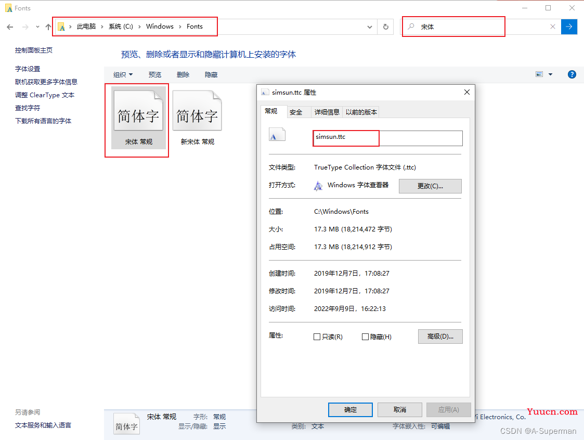Maximize the Fonts window

548,8
